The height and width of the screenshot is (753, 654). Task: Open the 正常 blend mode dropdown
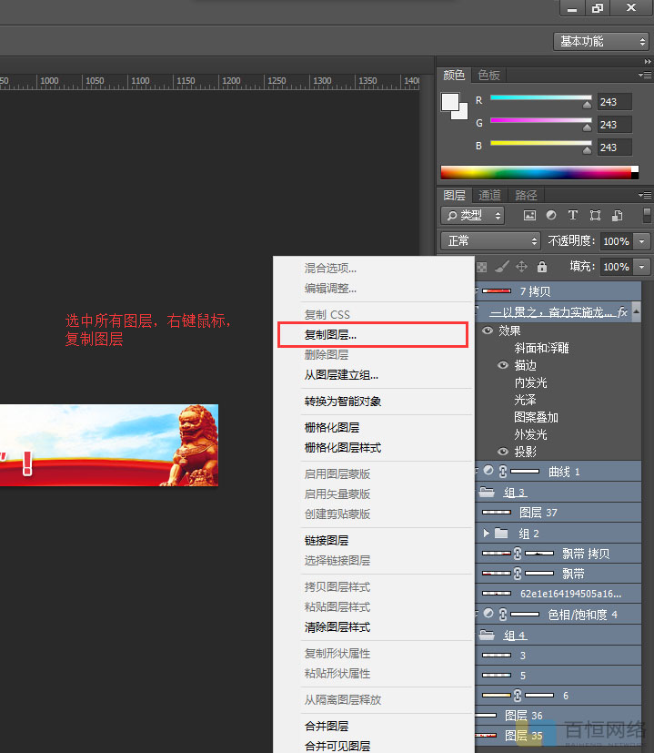coord(491,241)
